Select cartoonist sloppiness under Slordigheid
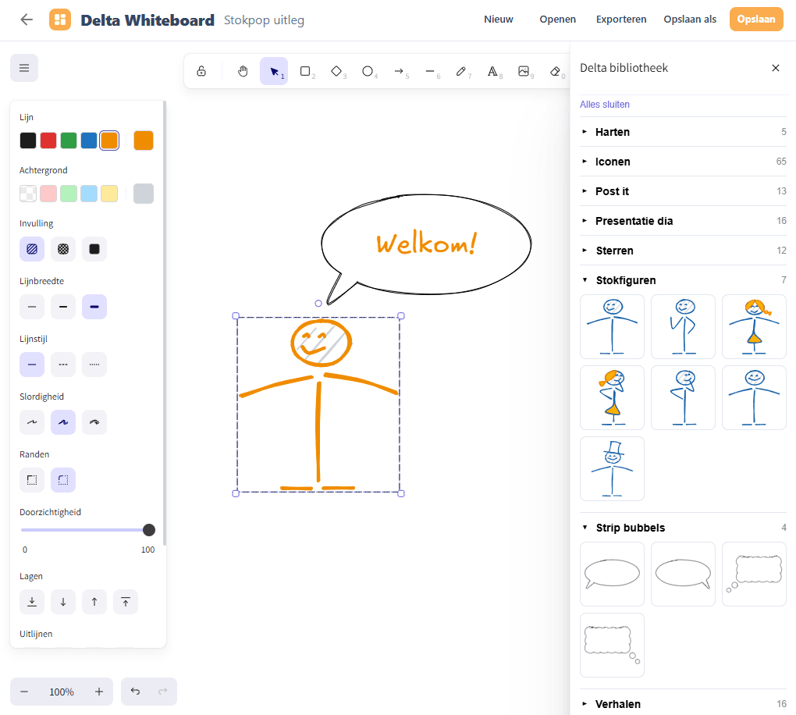Viewport: 796px width, 715px height. 94,422
